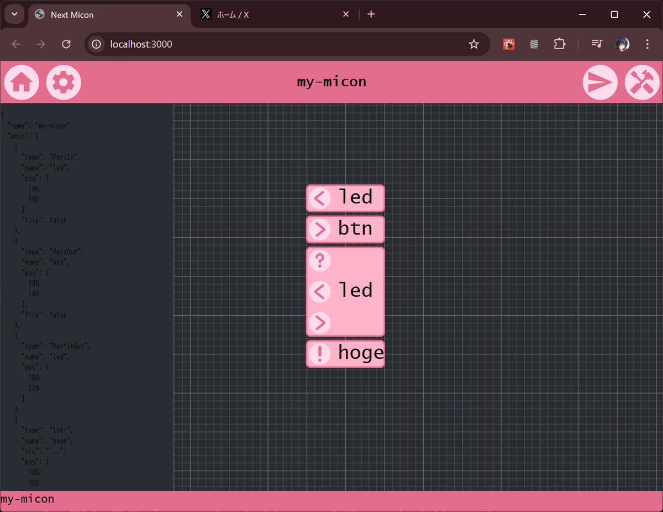Go to the Home screen icon

pyautogui.click(x=22, y=82)
